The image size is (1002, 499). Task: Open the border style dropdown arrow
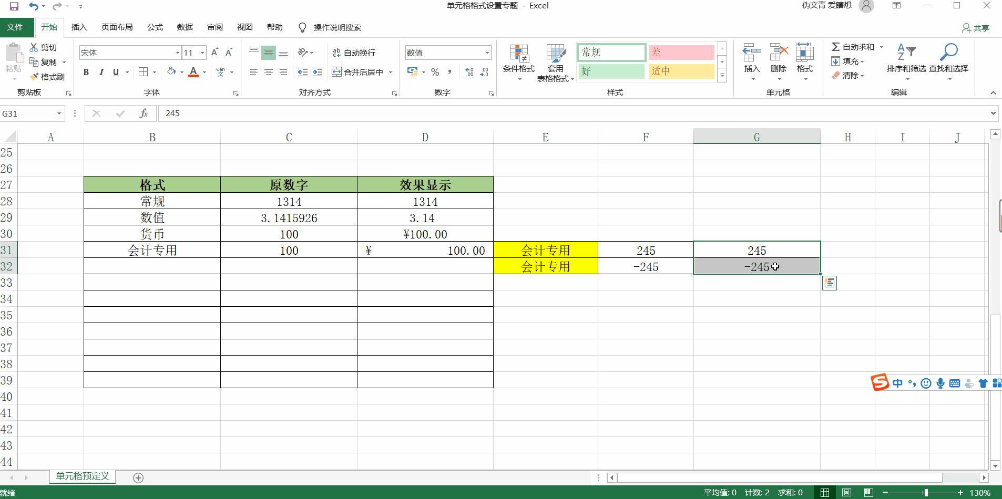pyautogui.click(x=154, y=72)
